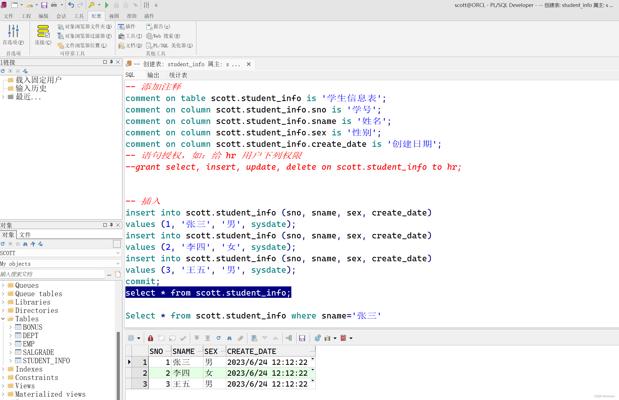Click the lock icon in results toolbar

coord(150,338)
